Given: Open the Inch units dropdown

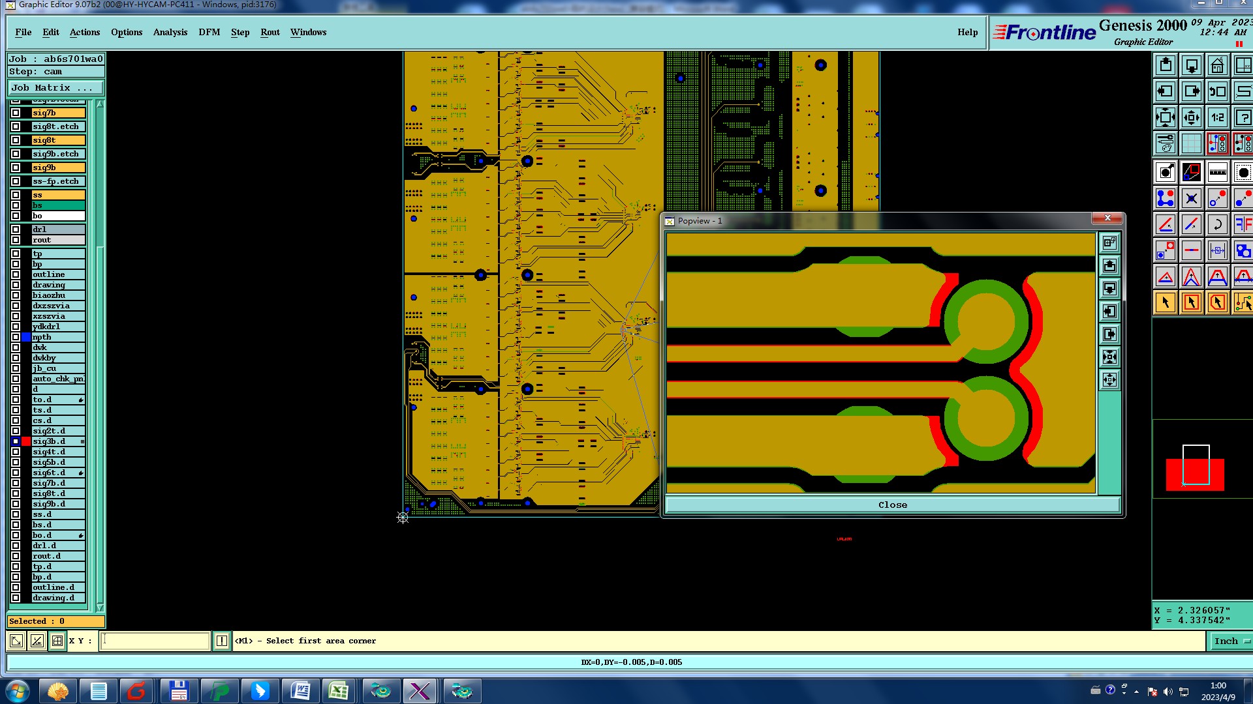Looking at the screenshot, I should tap(1231, 641).
